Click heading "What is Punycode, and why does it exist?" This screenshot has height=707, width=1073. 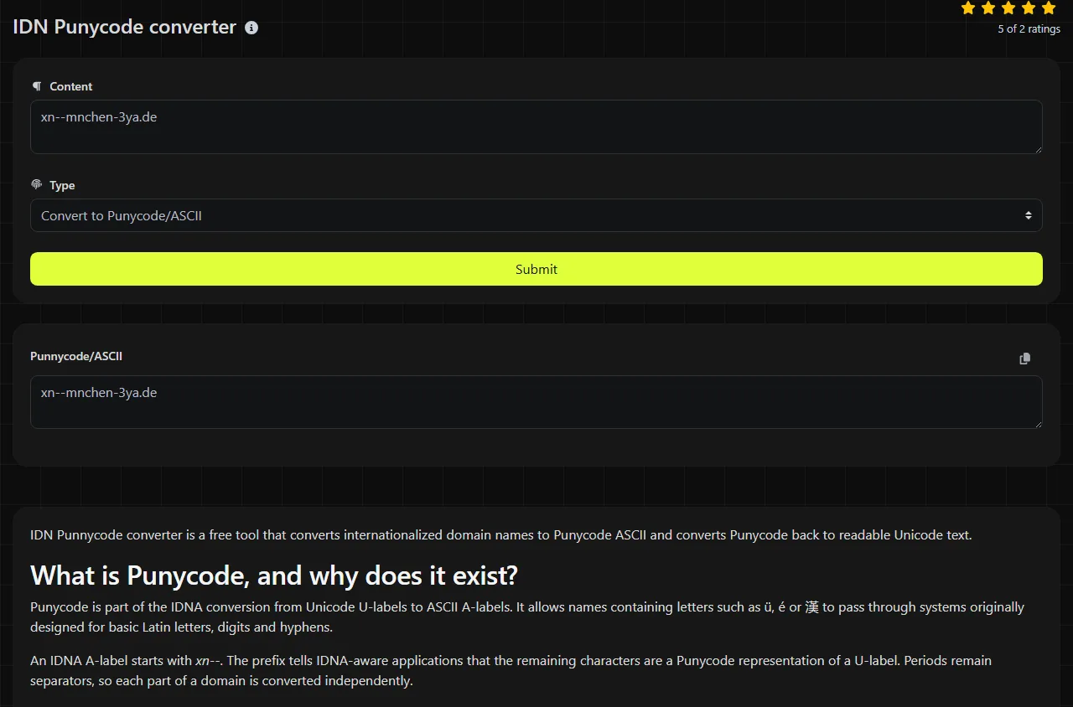point(274,575)
